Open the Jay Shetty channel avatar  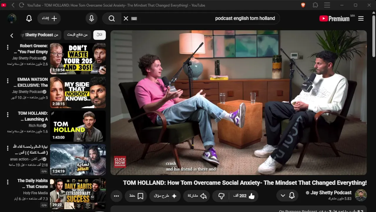tap(361, 195)
